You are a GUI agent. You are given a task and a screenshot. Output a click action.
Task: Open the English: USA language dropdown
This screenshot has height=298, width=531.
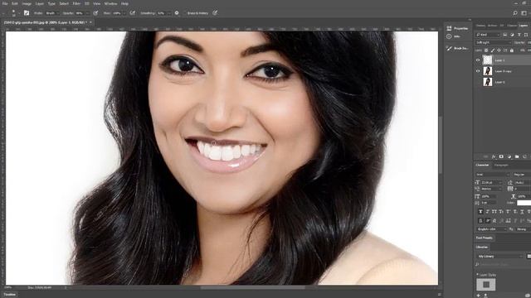pyautogui.click(x=491, y=229)
